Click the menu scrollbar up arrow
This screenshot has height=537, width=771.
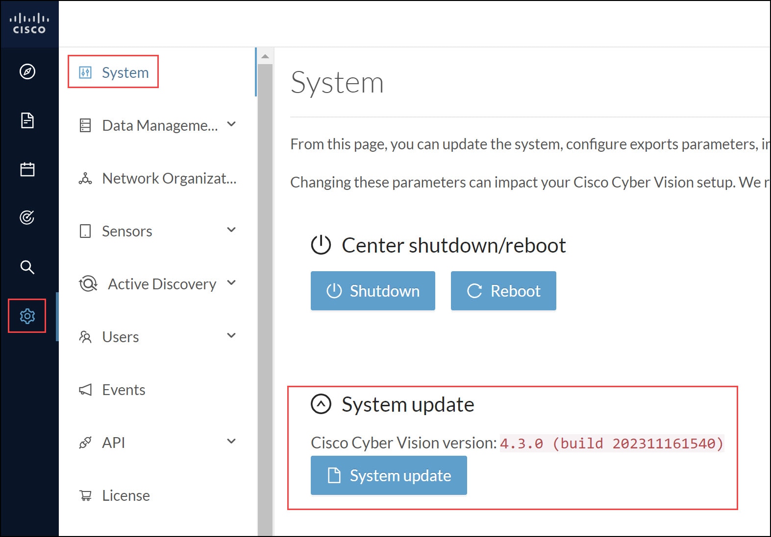(x=265, y=56)
